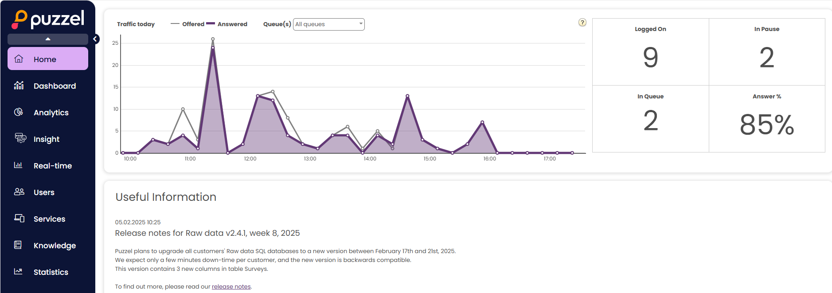Open the yellow help question mark
Viewport: 832px width, 293px height.
[582, 23]
